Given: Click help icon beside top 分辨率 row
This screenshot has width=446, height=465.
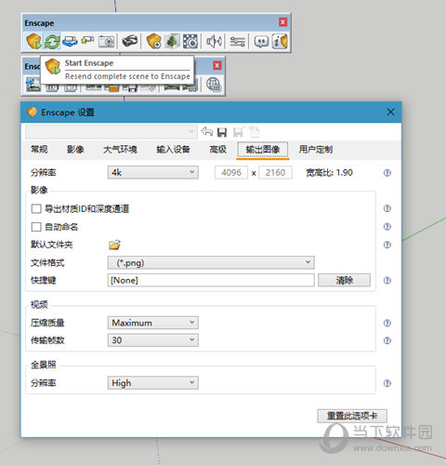Looking at the screenshot, I should 387,173.
